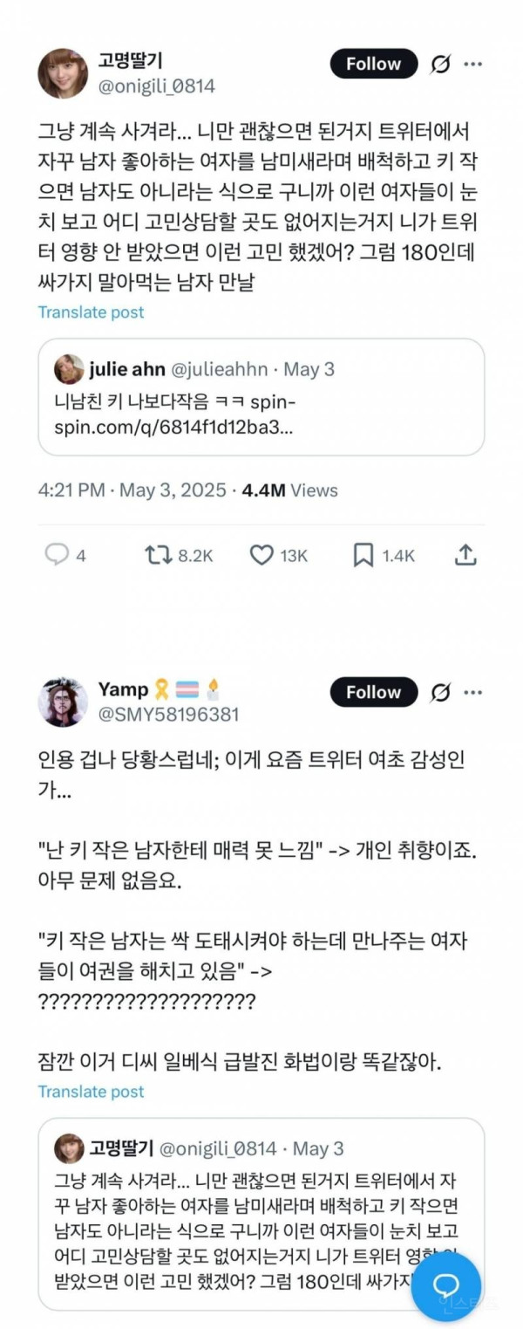Follow the 고명딸기 account
Viewport: 523px width, 1329px height.
click(373, 65)
